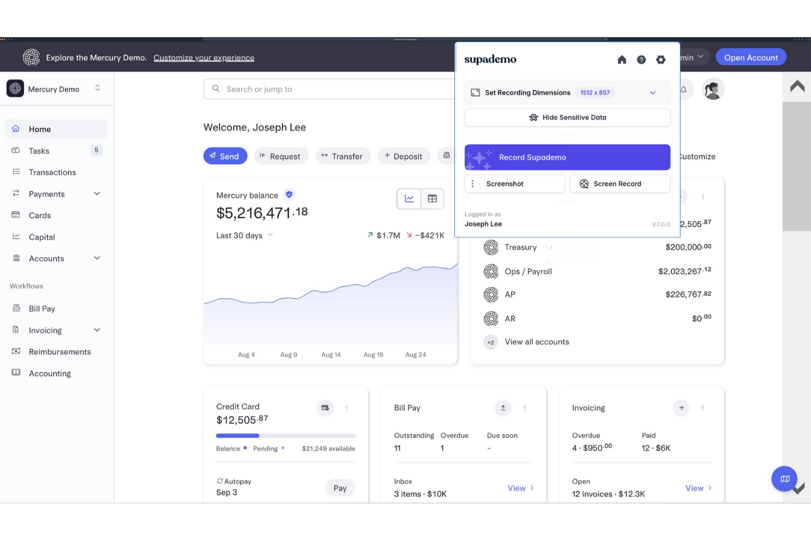
Task: Click Customize your experience link
Action: (x=204, y=58)
